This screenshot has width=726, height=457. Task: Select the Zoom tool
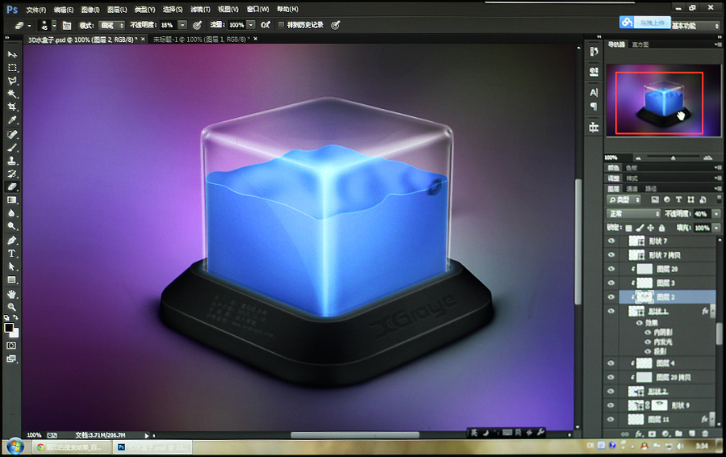(x=12, y=307)
